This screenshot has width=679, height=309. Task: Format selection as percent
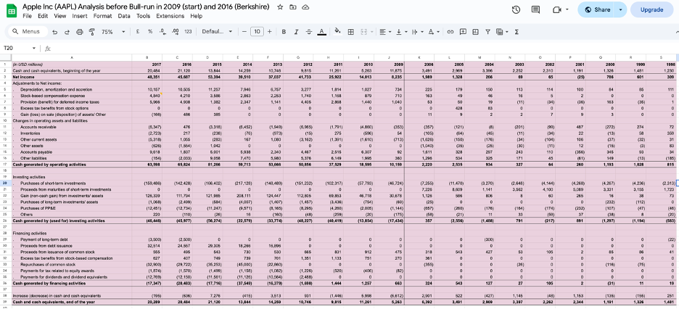[150, 32]
